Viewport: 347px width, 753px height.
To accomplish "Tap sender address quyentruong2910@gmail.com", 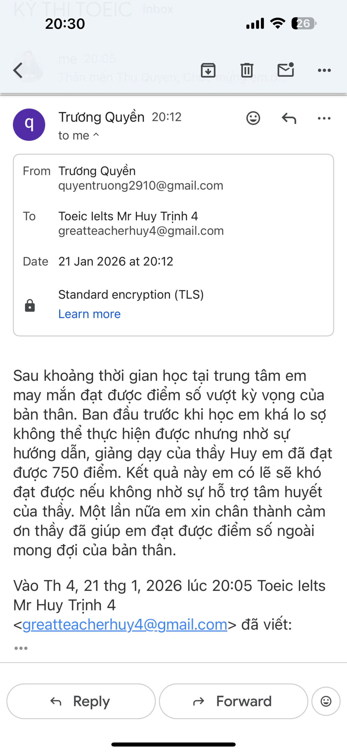I will click(141, 186).
